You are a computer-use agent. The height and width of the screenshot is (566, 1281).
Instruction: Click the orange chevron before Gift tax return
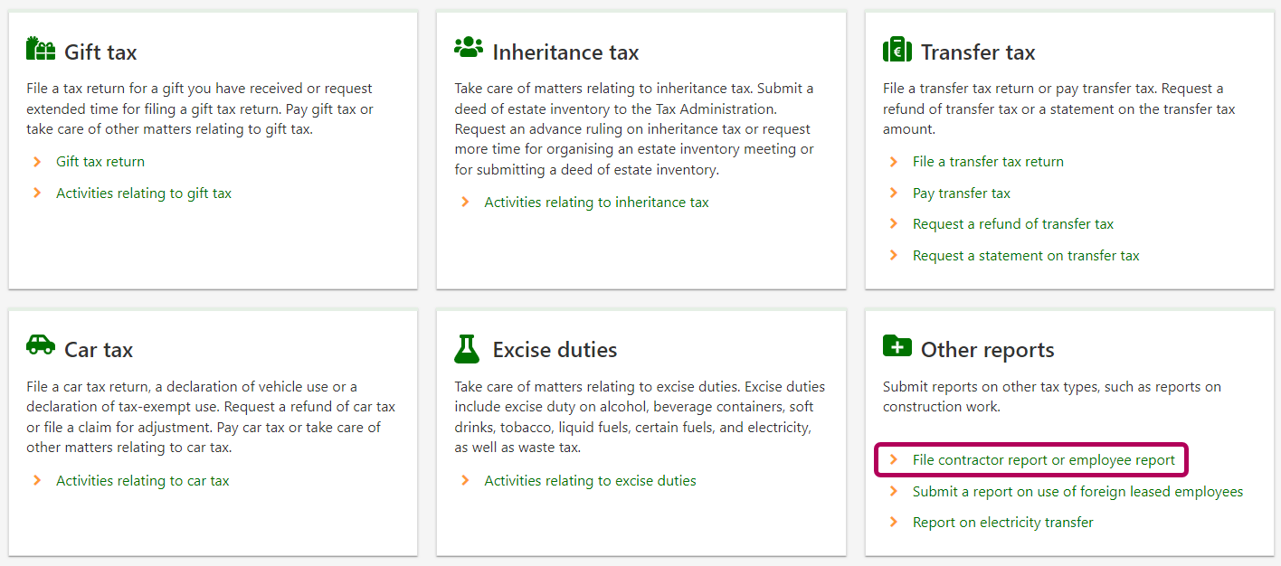tap(37, 162)
